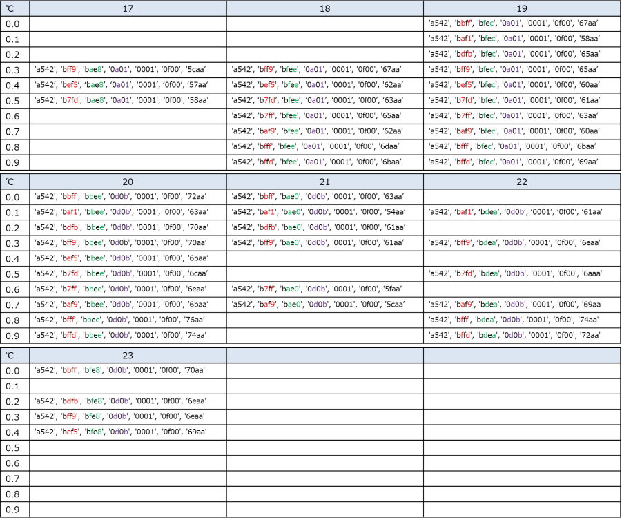Select the empty column 22 cell in row 0.0

[x=521, y=197]
